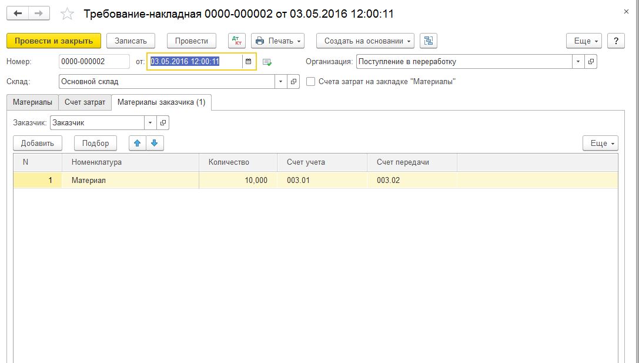Click the Номер input field

94,62
